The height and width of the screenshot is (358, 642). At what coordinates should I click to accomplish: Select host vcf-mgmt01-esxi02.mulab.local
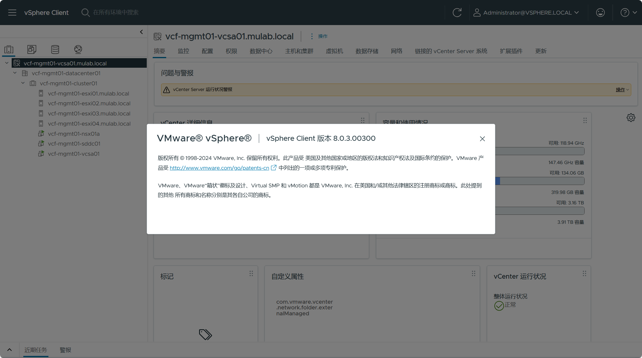(89, 104)
